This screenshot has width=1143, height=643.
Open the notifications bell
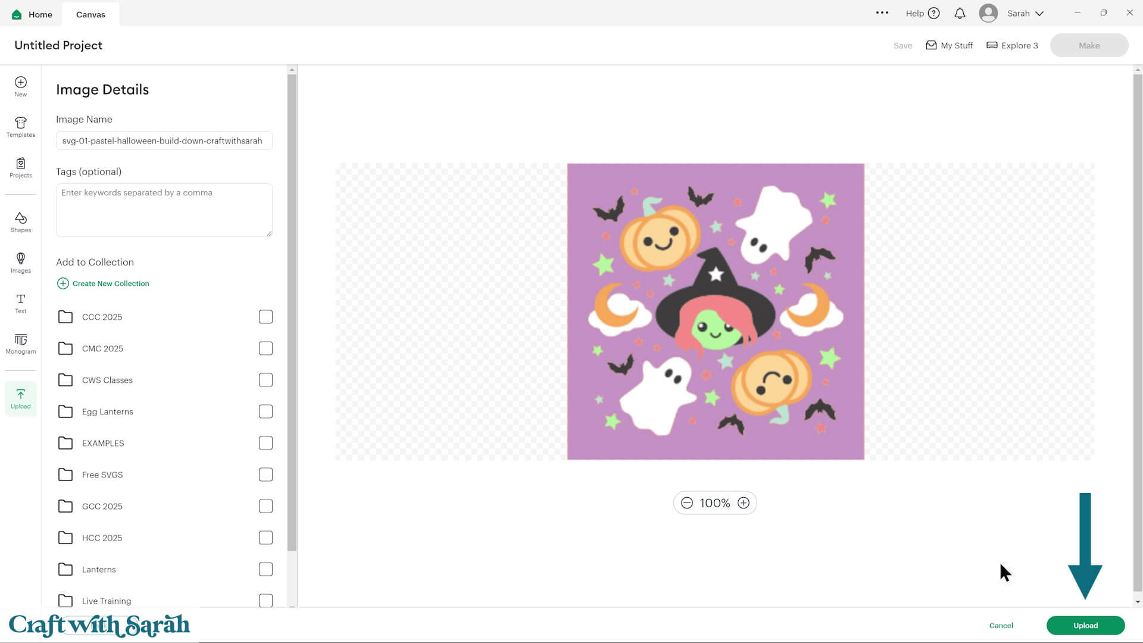coord(960,13)
